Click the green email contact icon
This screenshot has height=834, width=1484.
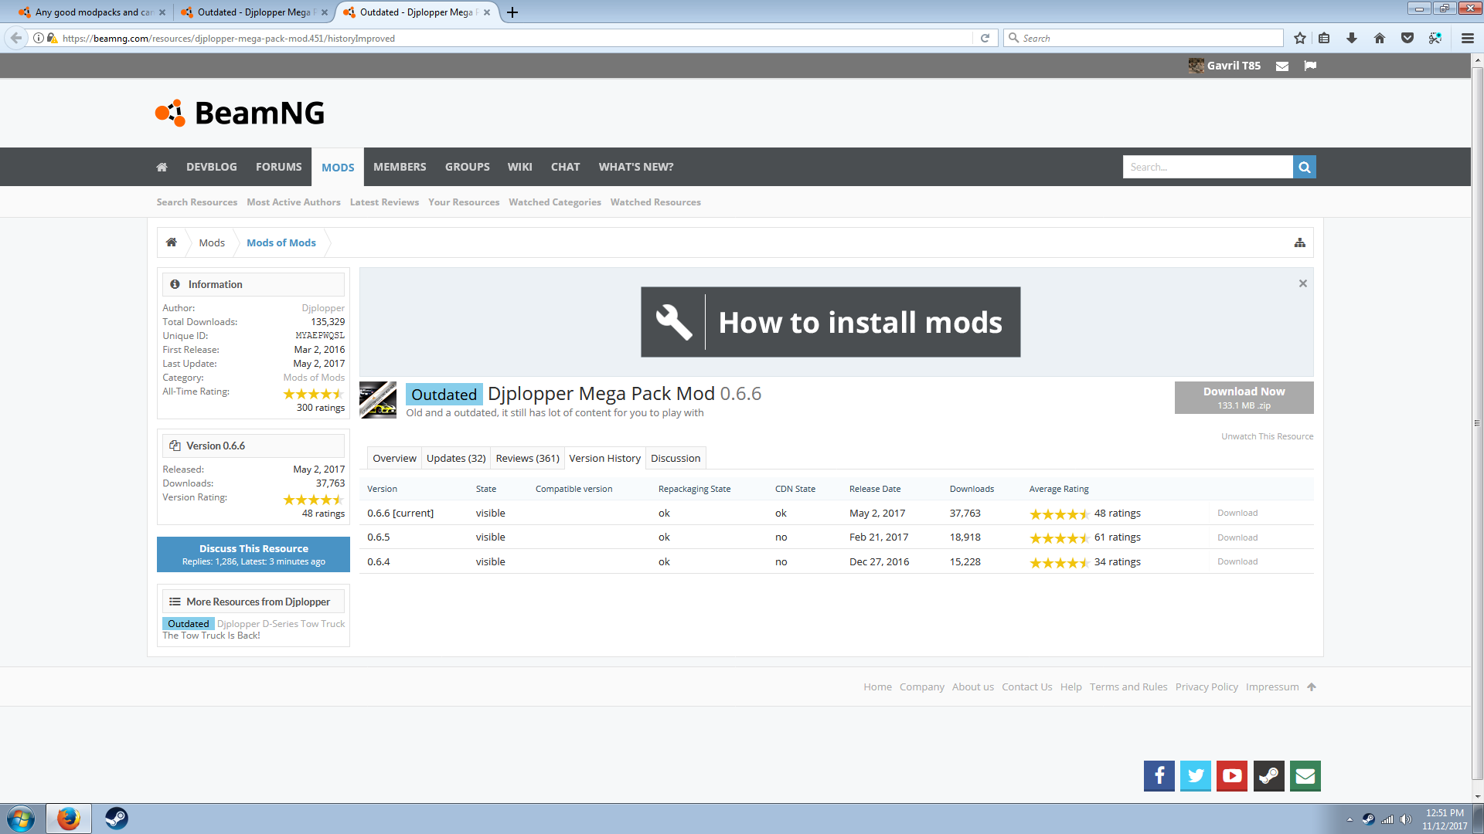pos(1305,776)
